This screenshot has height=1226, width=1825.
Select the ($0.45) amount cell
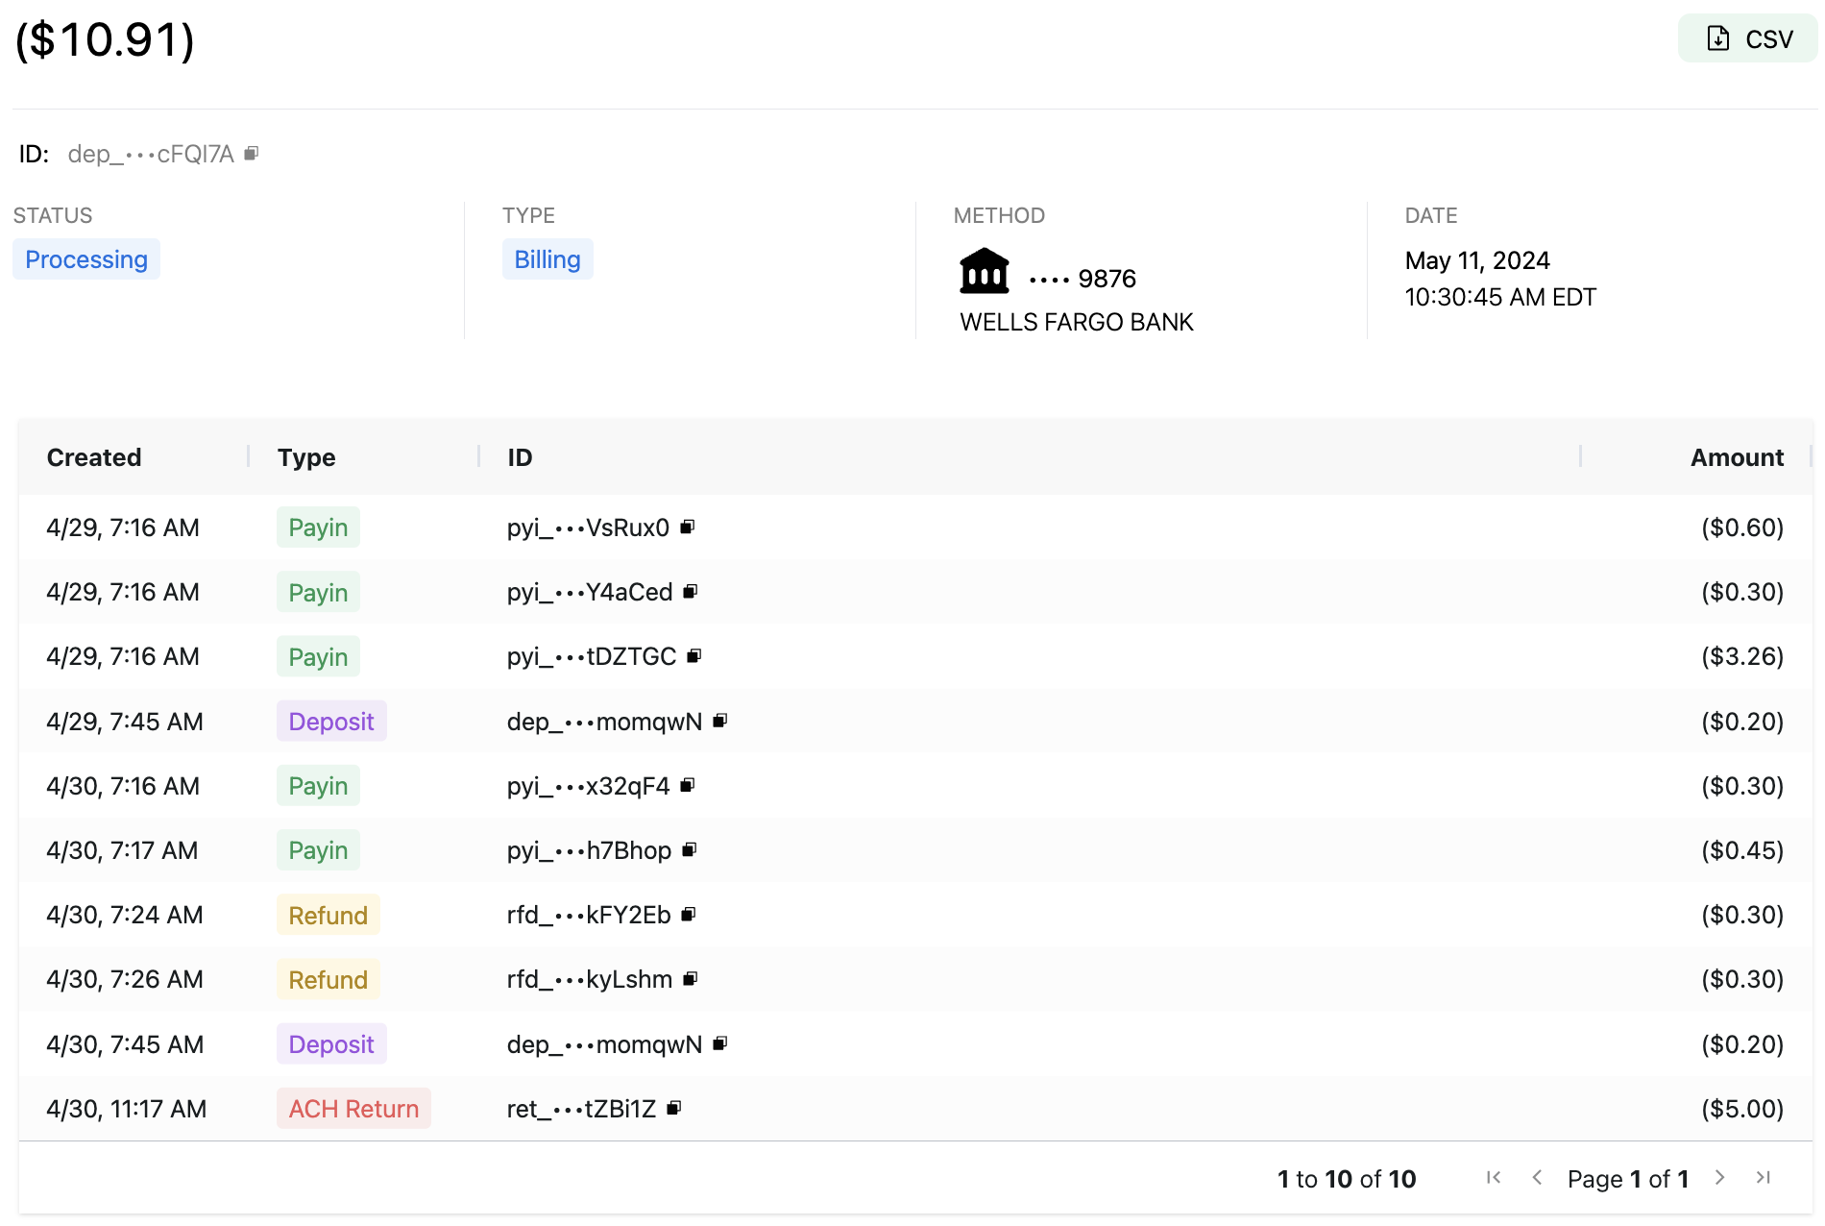(1742, 850)
